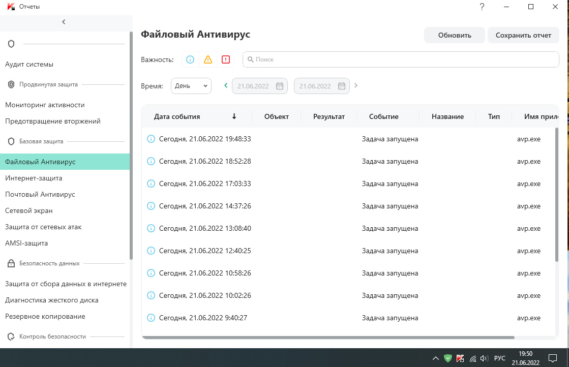Open the Kaspersky tray icon
Image resolution: width=569 pixels, height=367 pixels.
point(460,359)
